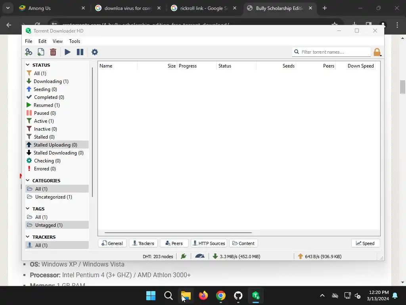406x305 pixels.
Task: Click the red trash delete torrent icon
Action: pyautogui.click(x=53, y=52)
